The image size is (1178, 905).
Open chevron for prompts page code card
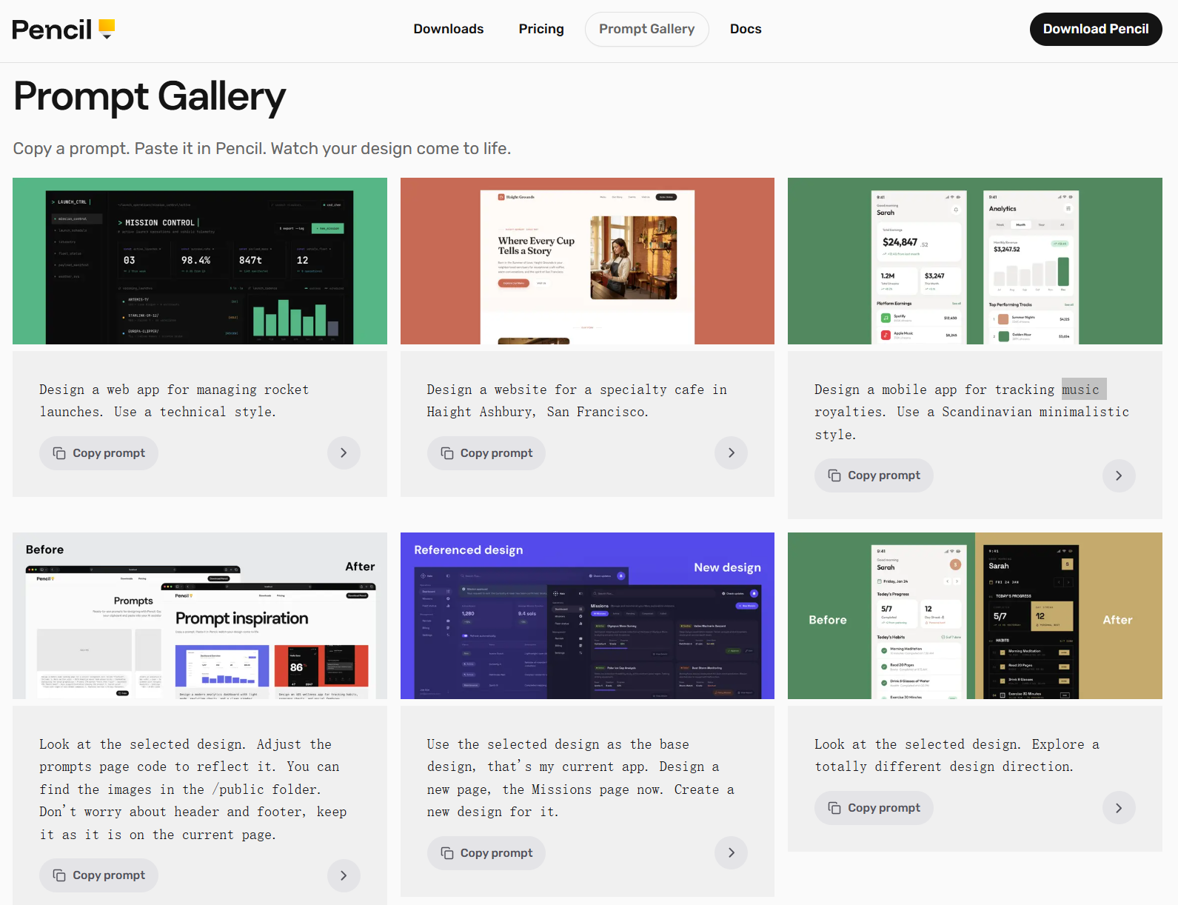click(x=344, y=875)
